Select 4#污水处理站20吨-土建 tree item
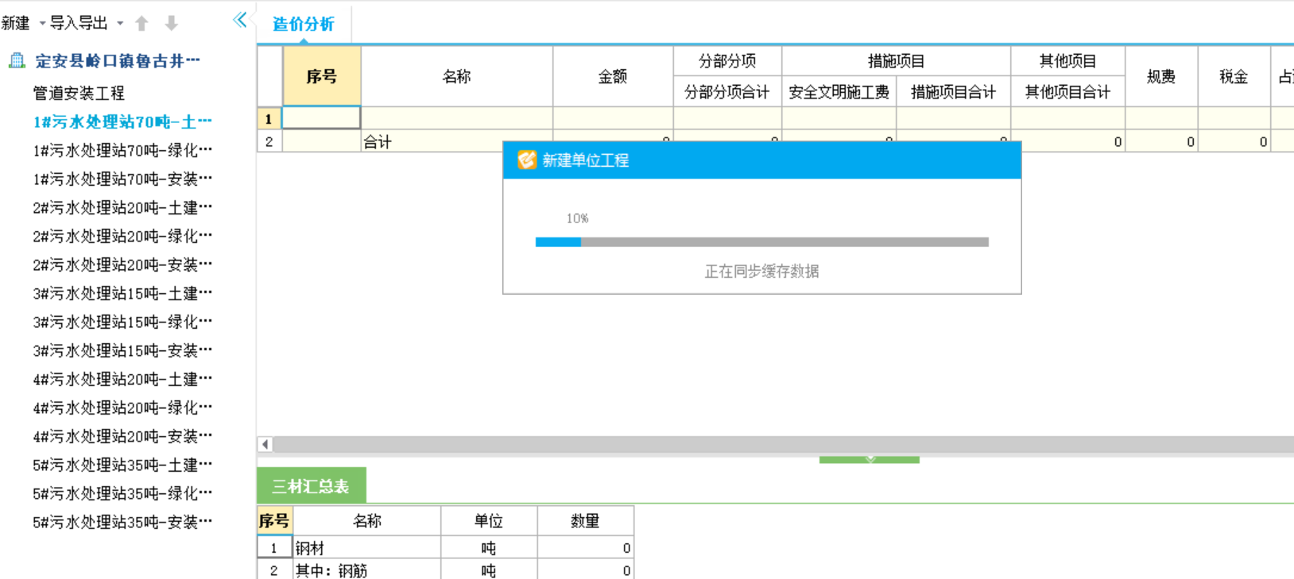 click(122, 379)
